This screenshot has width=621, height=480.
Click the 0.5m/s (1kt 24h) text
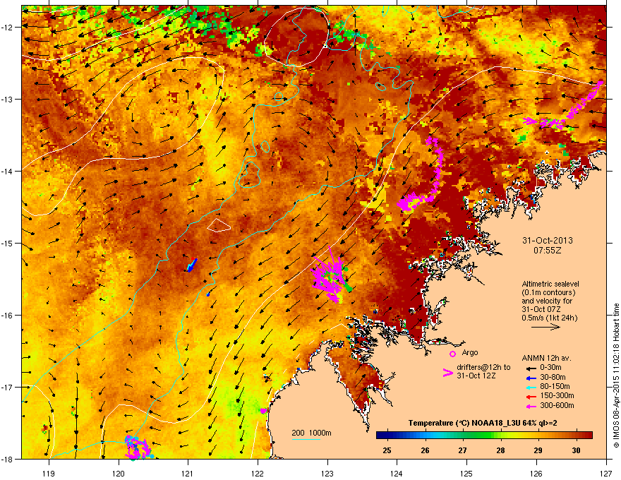tap(549, 318)
